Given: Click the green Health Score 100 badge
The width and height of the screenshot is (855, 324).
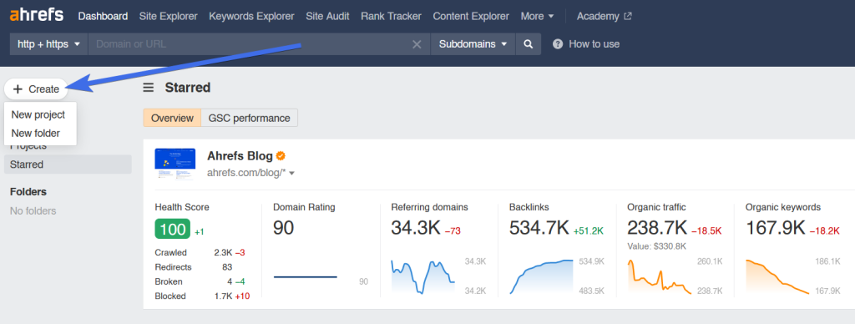Looking at the screenshot, I should pos(172,229).
